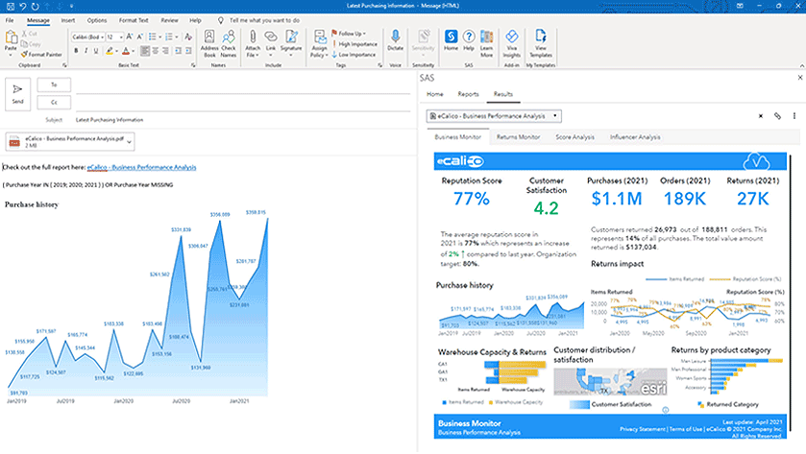Open attachment dropdown for eCalico PDF

[x=129, y=142]
